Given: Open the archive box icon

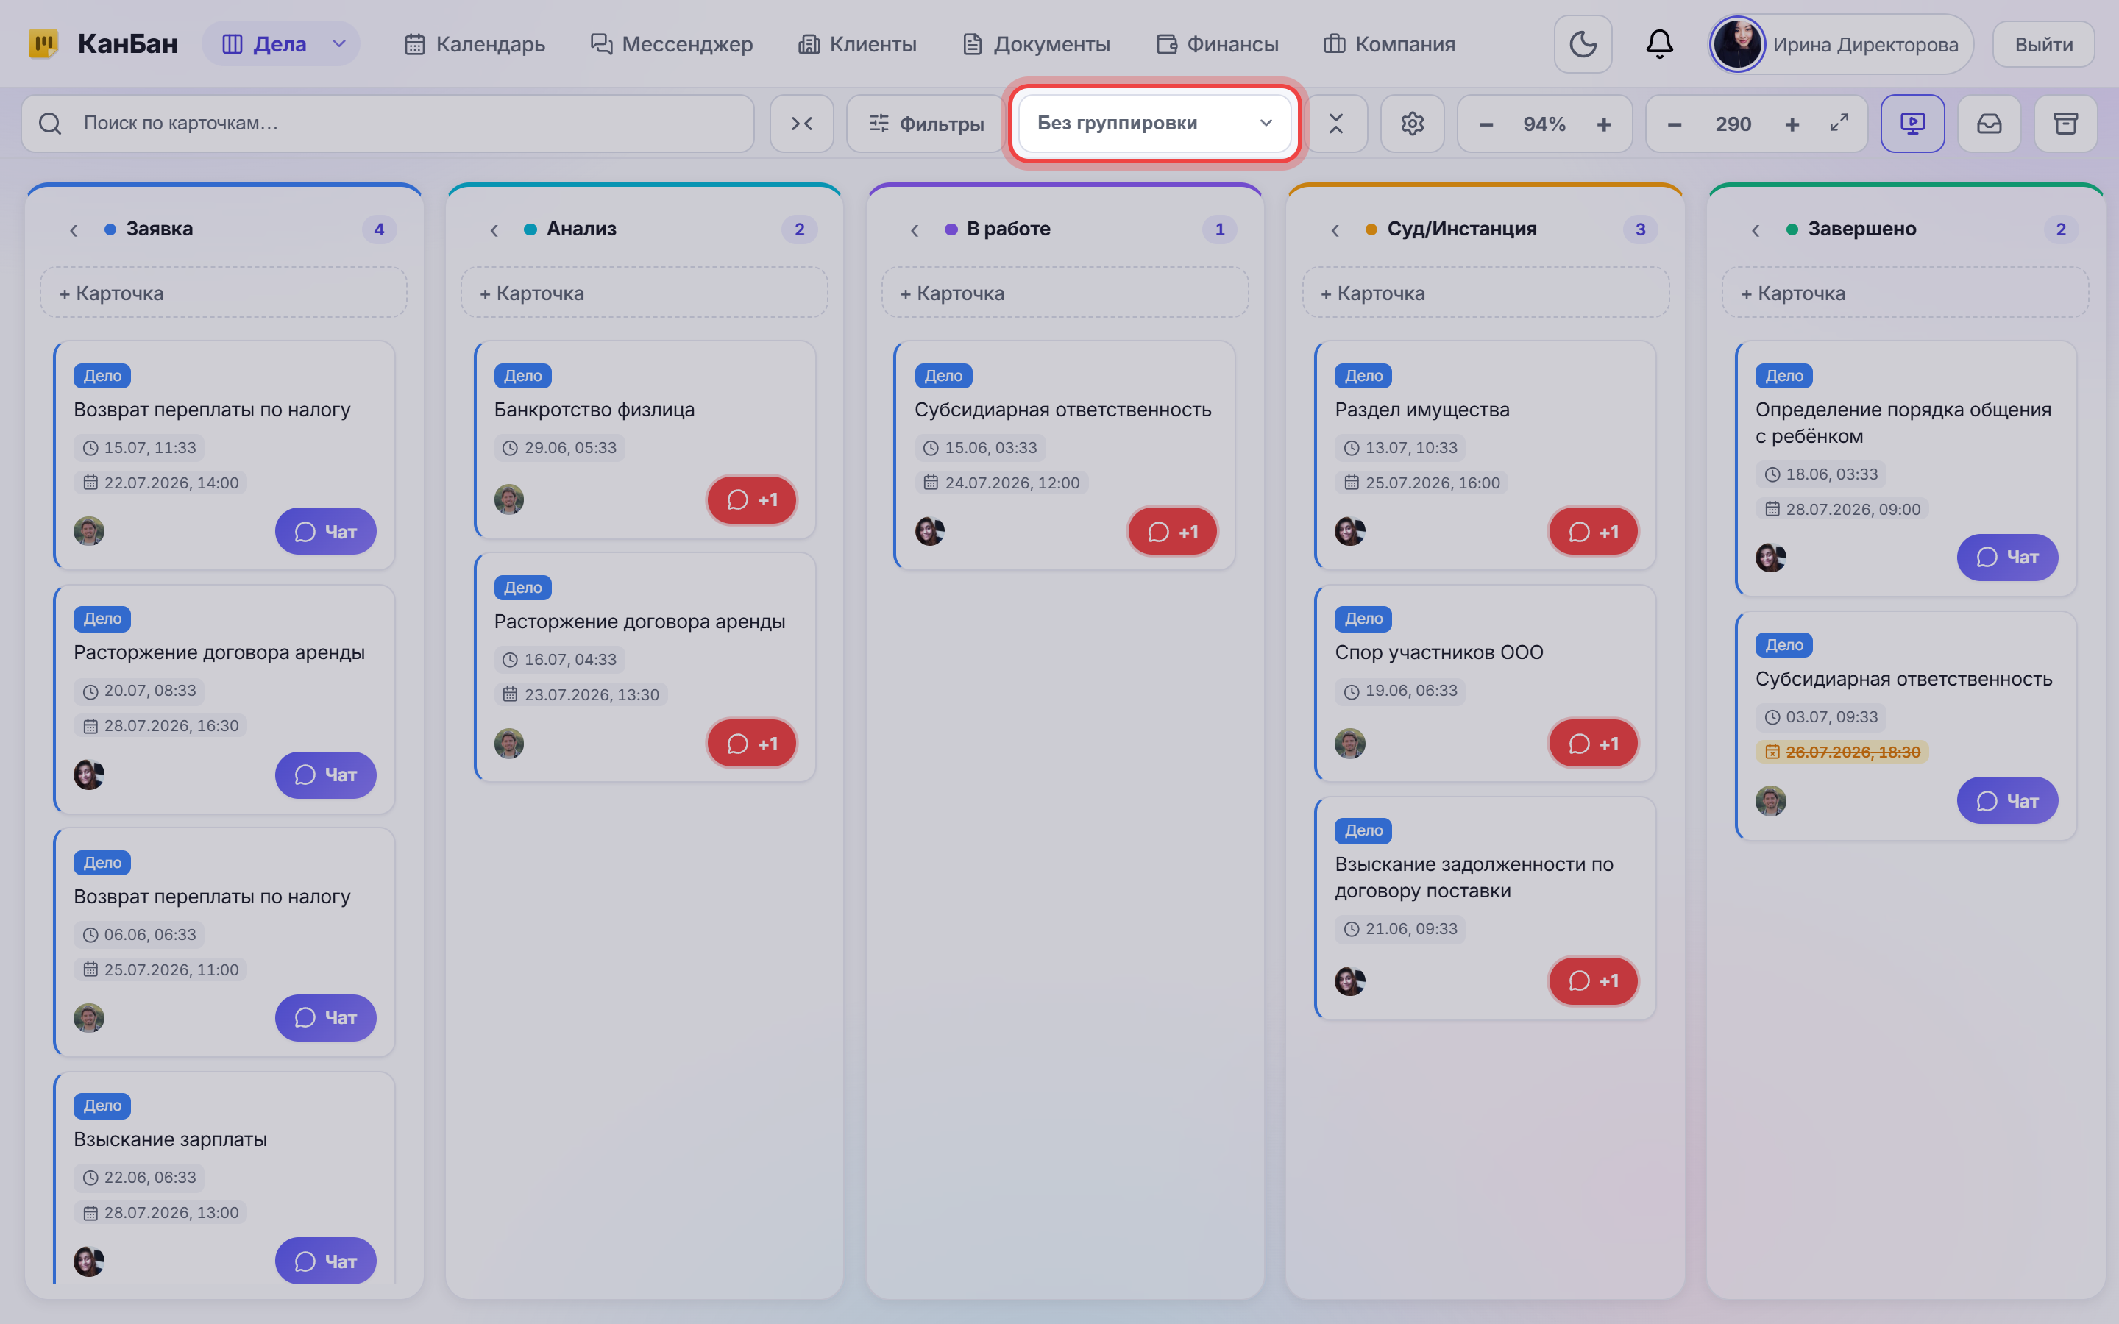Looking at the screenshot, I should [x=2065, y=124].
